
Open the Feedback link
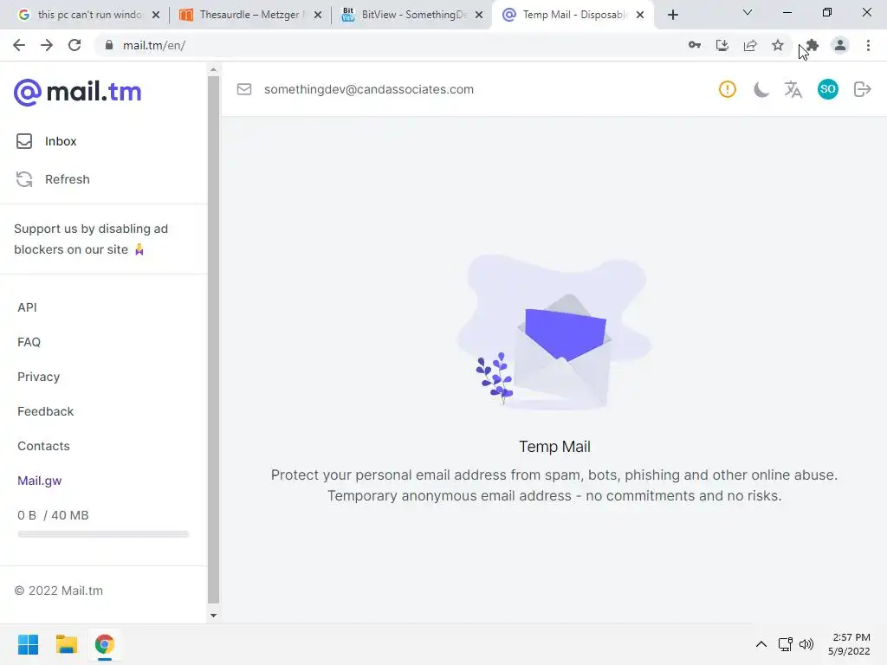45,411
